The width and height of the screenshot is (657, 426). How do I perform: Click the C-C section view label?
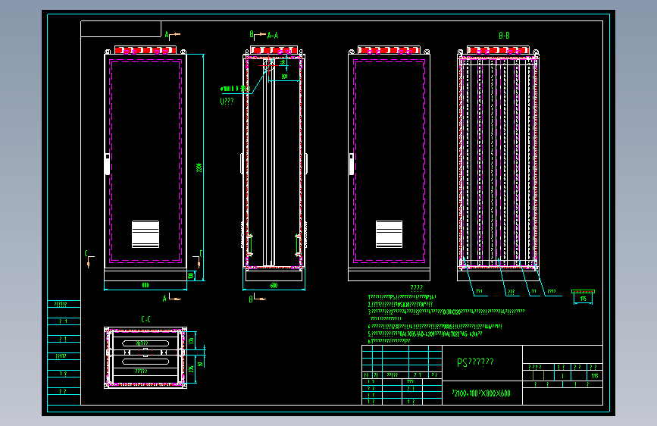tap(145, 320)
